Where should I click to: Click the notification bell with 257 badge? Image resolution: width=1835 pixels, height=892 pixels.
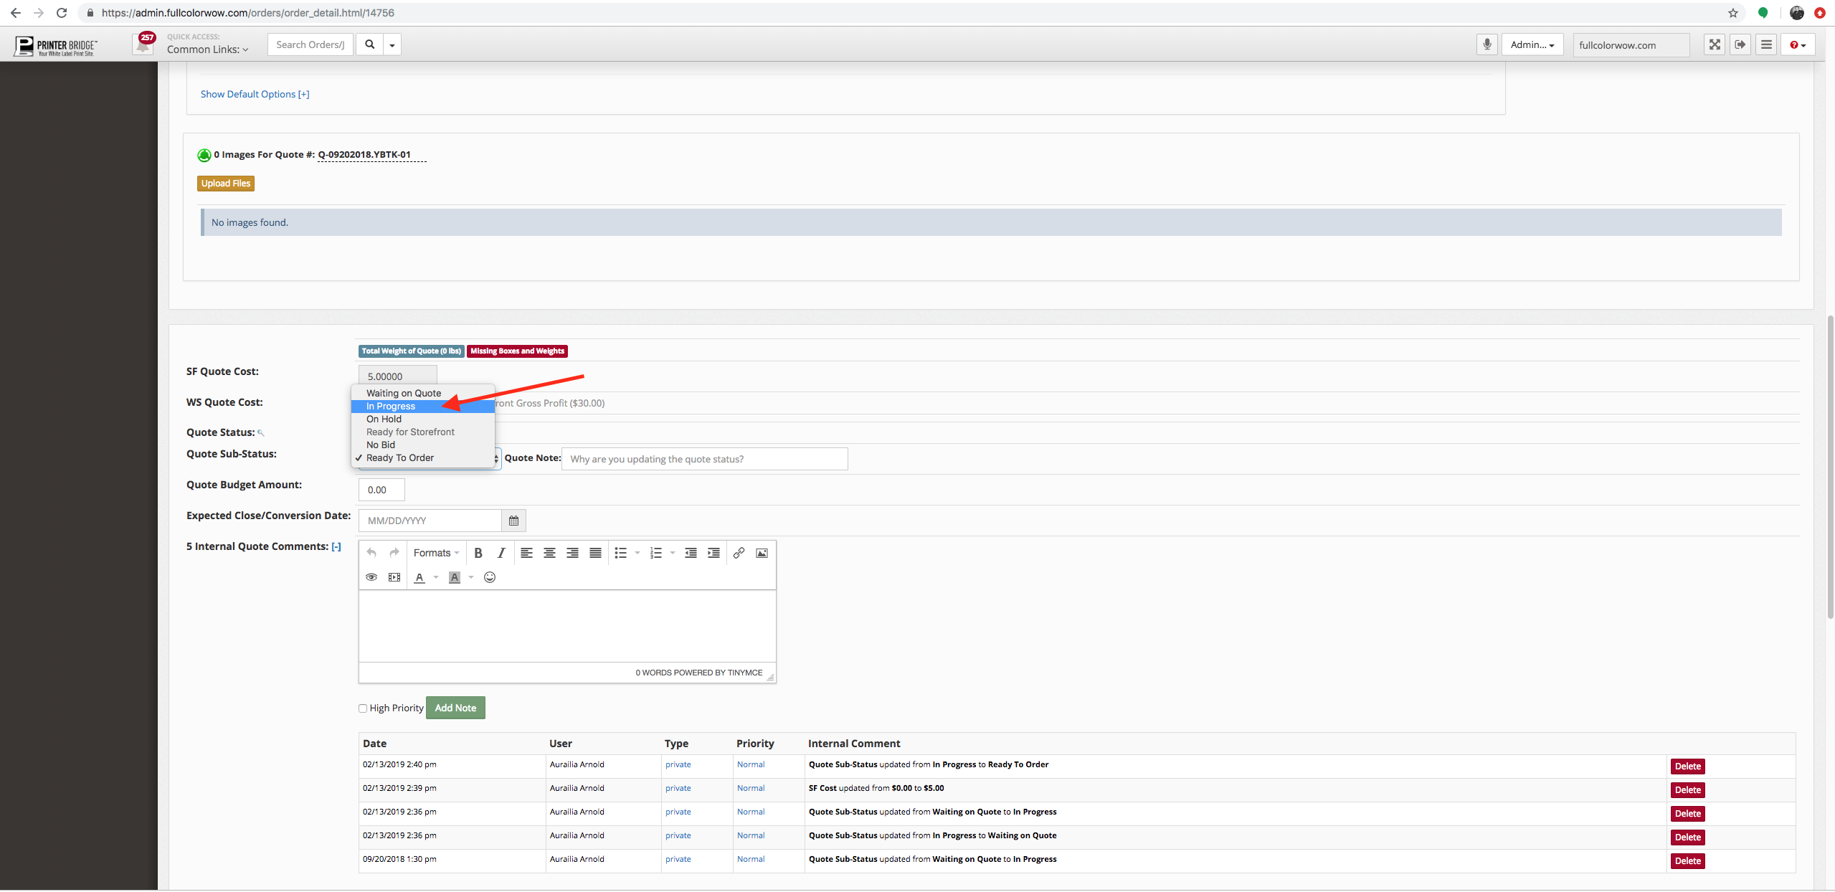tap(144, 44)
